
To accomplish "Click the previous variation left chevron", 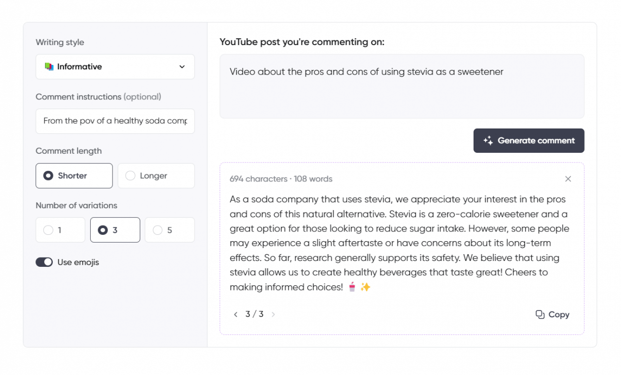I will coord(236,314).
